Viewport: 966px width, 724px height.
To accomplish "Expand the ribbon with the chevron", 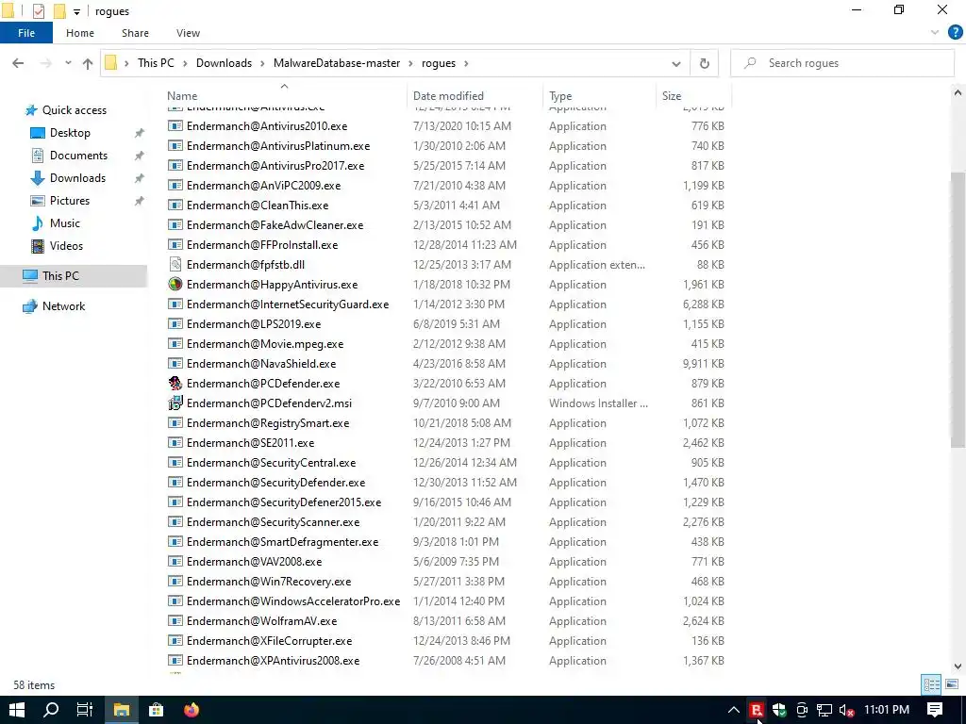I will tap(935, 33).
